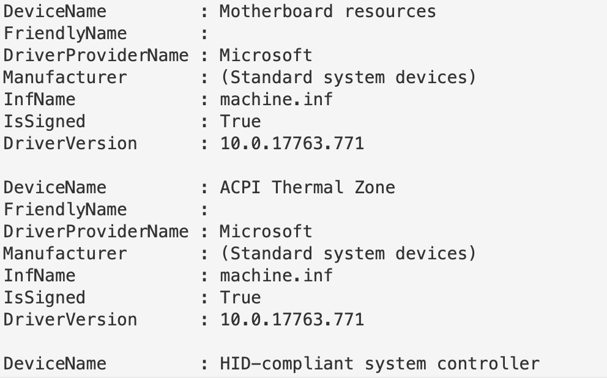Click 'HID-compliant system controller' text

pos(379,364)
